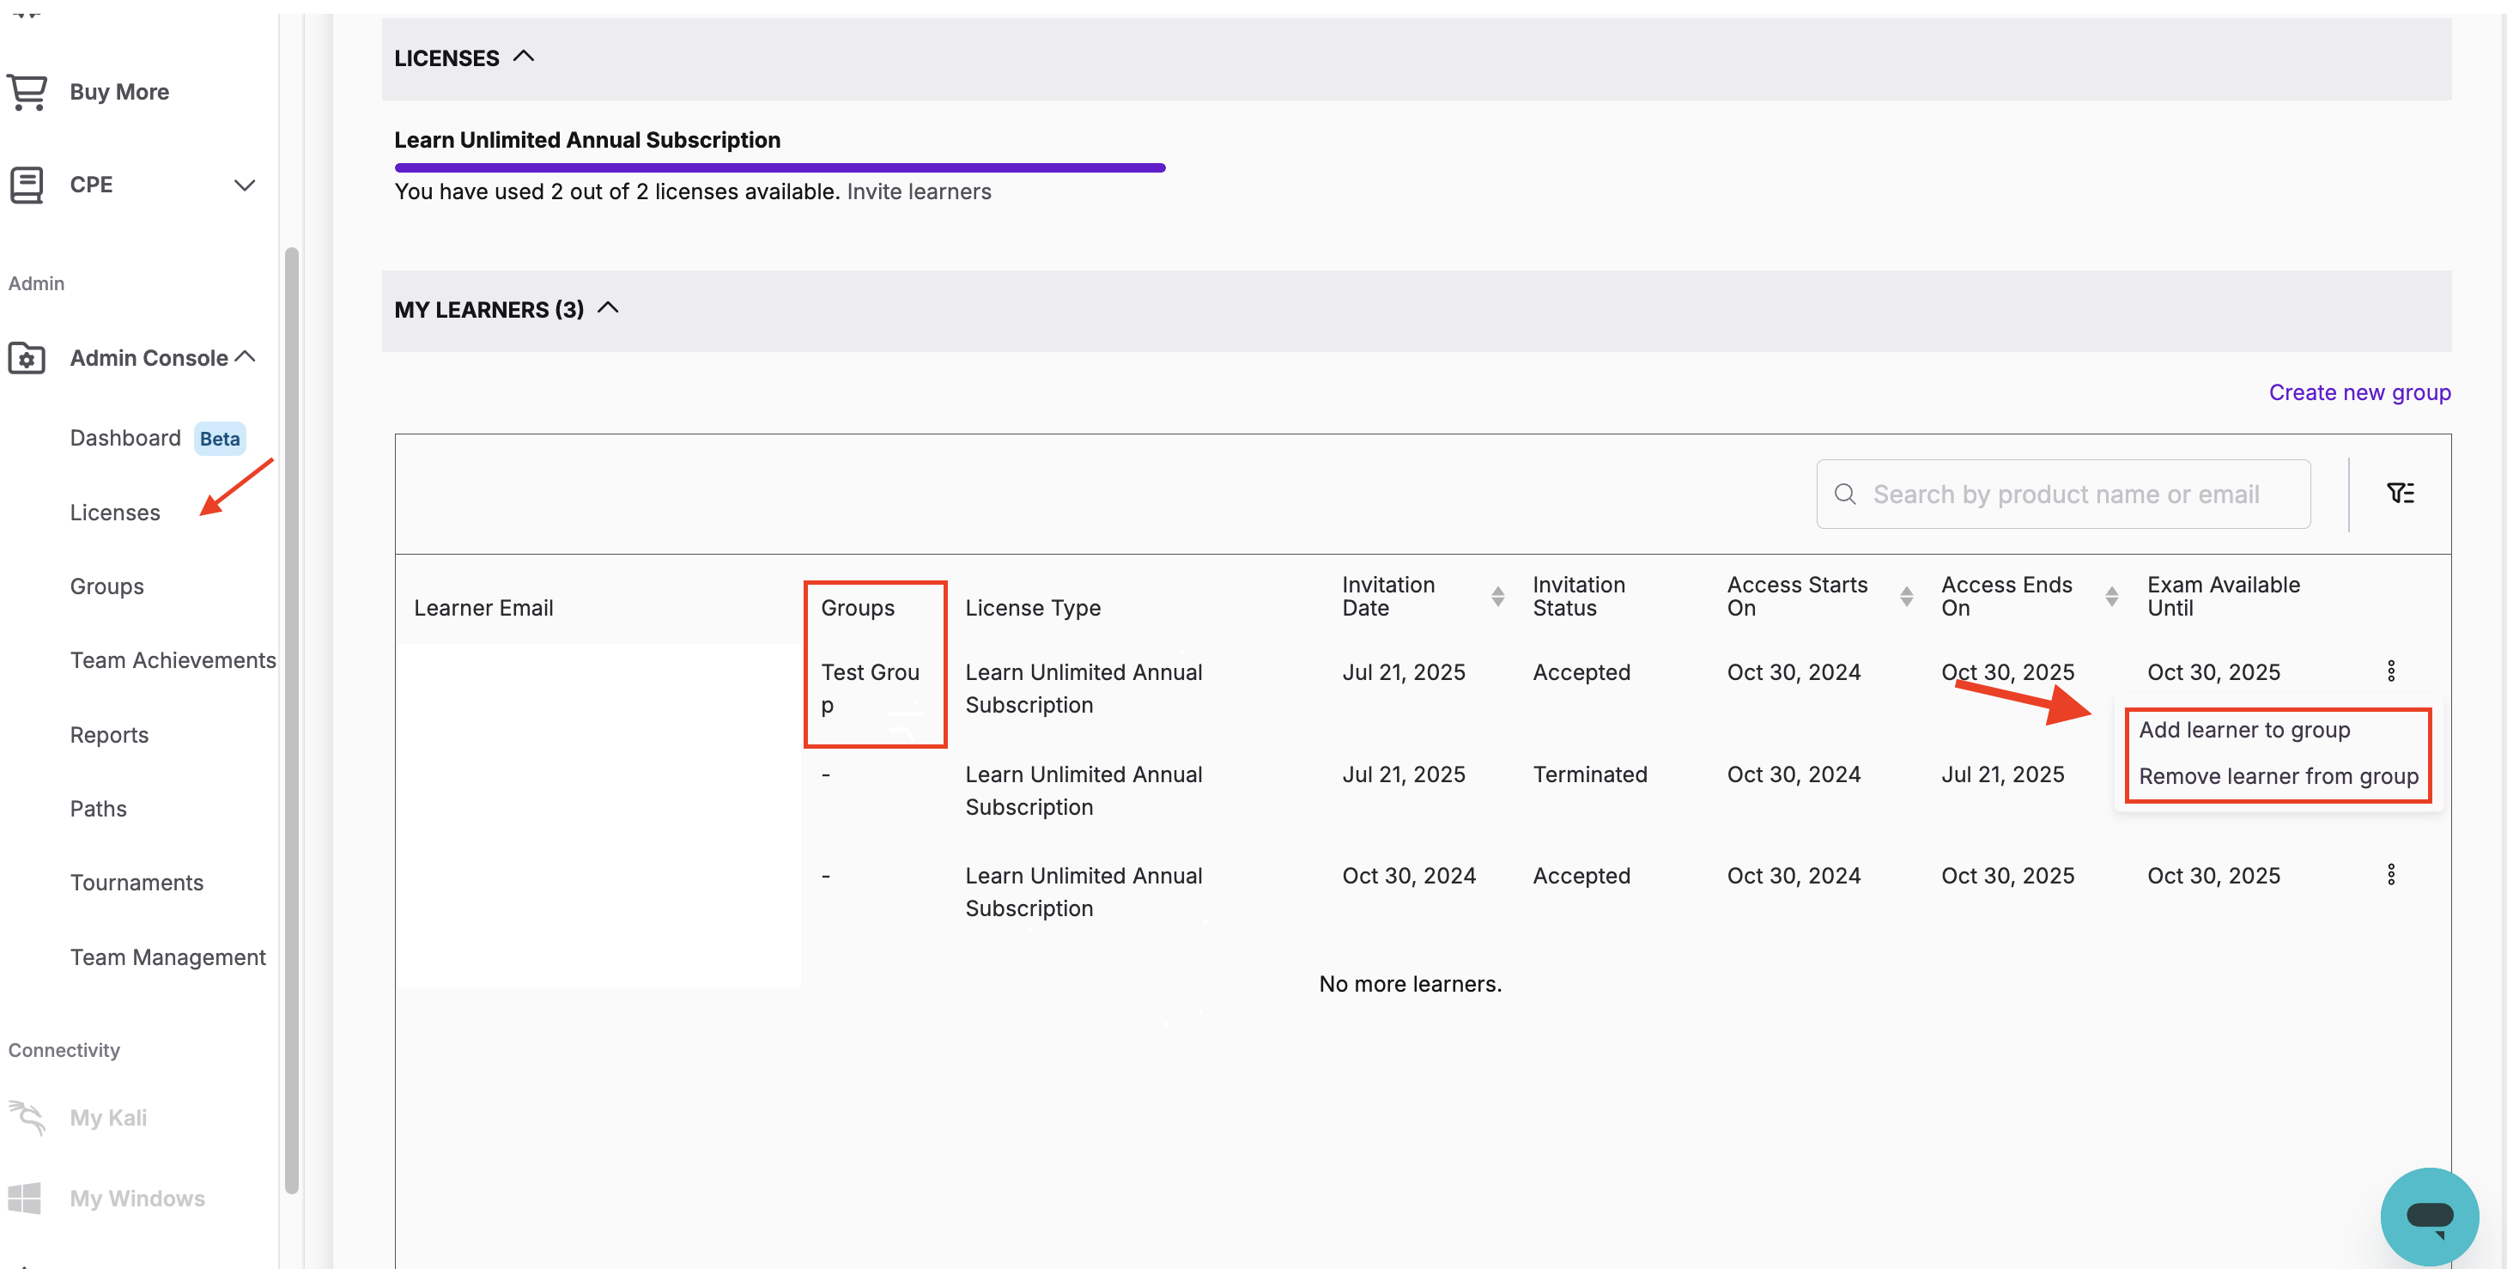Click the CPE book icon
Screen dimensions: 2507x1269
(x=27, y=185)
